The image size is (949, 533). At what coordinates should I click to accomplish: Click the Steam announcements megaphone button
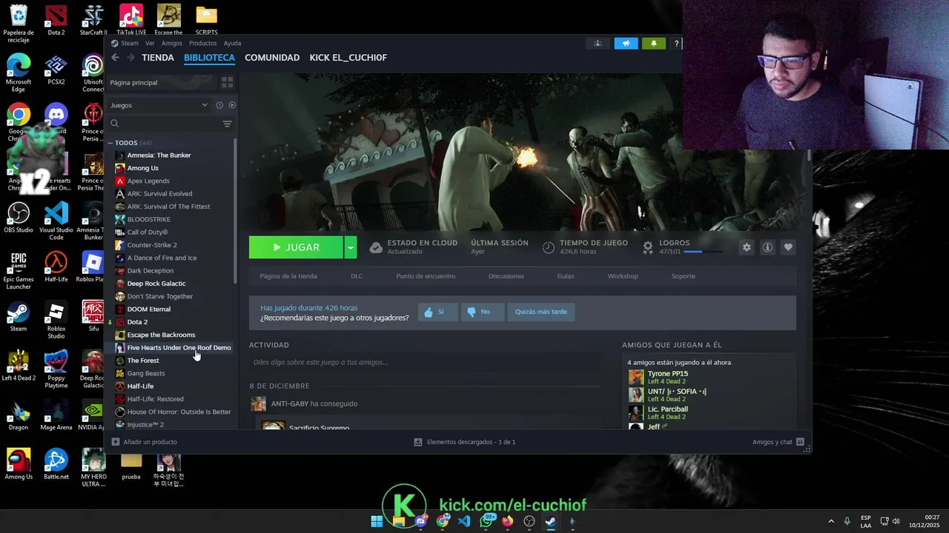(x=626, y=44)
